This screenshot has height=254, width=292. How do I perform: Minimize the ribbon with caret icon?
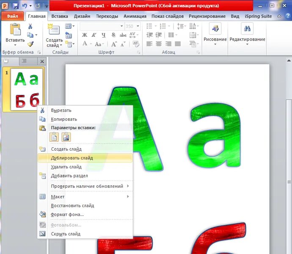pyautogui.click(x=279, y=16)
